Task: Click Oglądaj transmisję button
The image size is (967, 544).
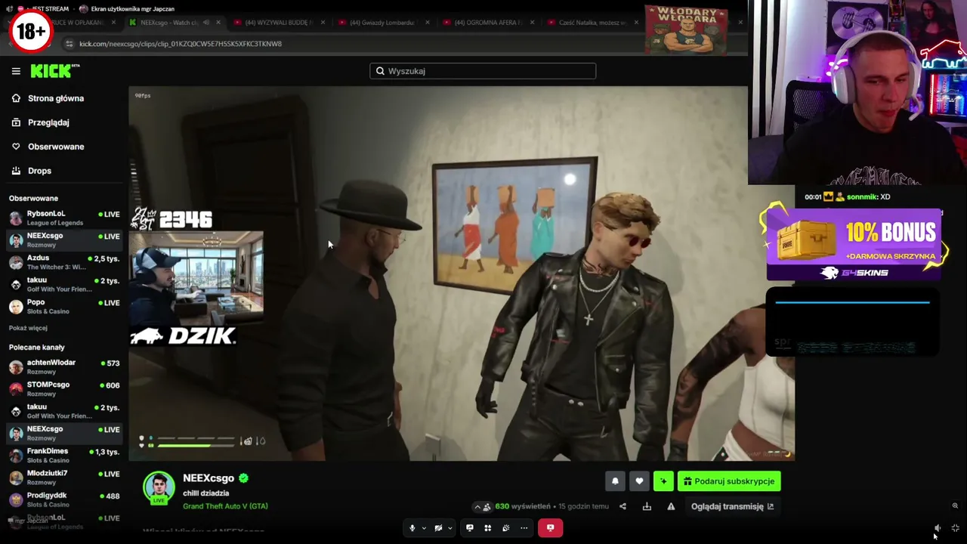Action: [732, 506]
